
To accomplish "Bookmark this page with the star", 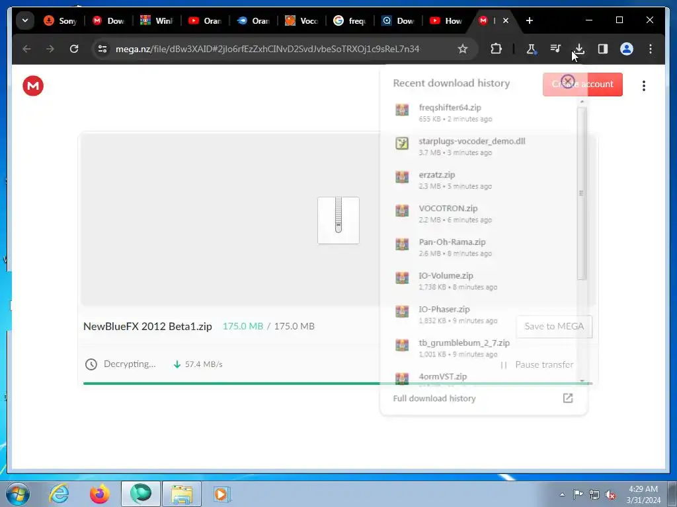I will [x=462, y=49].
